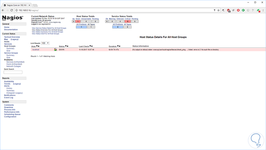Click the Nagios logo
Viewport: 266px width, 150px height.
click(13, 18)
